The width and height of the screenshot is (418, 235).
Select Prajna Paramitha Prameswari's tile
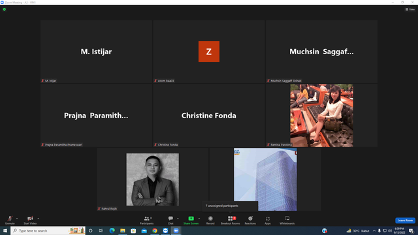coord(96,116)
